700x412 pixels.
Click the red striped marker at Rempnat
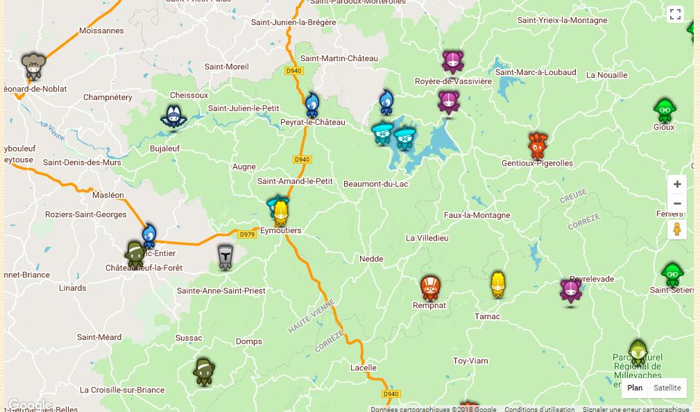430,289
